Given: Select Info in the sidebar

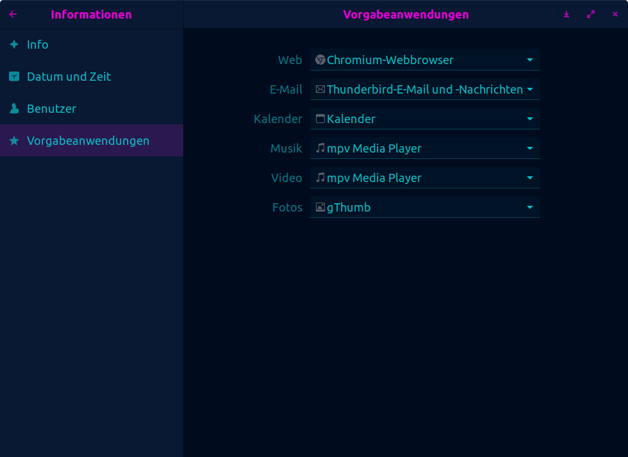Looking at the screenshot, I should pos(92,44).
